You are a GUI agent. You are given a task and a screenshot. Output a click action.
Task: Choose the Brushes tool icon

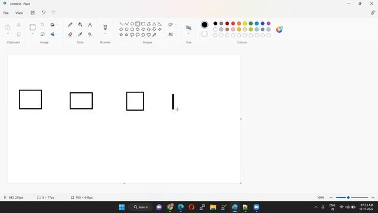point(105,27)
